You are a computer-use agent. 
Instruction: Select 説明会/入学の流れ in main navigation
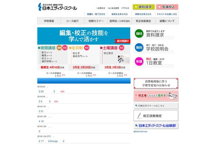click(120, 21)
